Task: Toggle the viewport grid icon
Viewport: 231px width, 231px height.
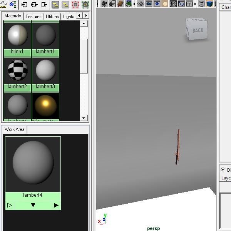Action: 141,4
